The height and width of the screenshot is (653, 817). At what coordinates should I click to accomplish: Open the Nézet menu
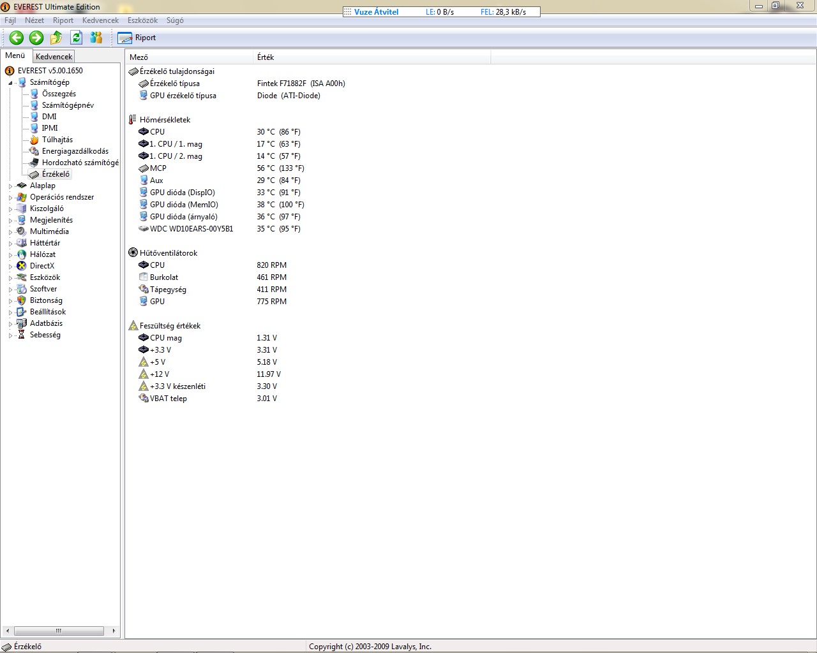(34, 20)
